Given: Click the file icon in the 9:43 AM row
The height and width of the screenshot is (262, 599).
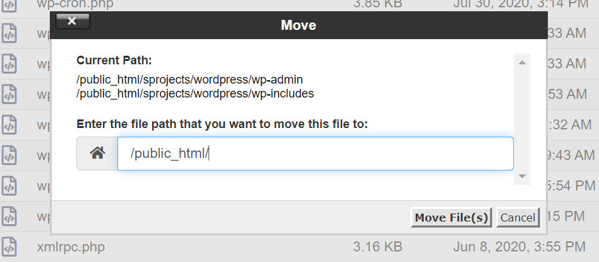Looking at the screenshot, I should pyautogui.click(x=9, y=155).
